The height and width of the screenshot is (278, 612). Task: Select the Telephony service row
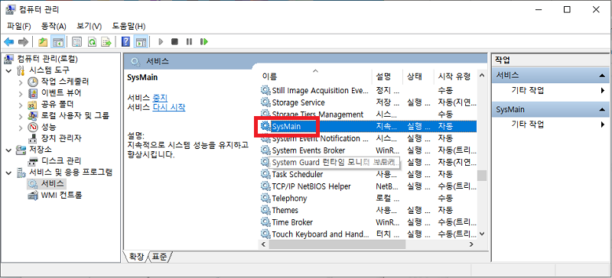pyautogui.click(x=368, y=198)
